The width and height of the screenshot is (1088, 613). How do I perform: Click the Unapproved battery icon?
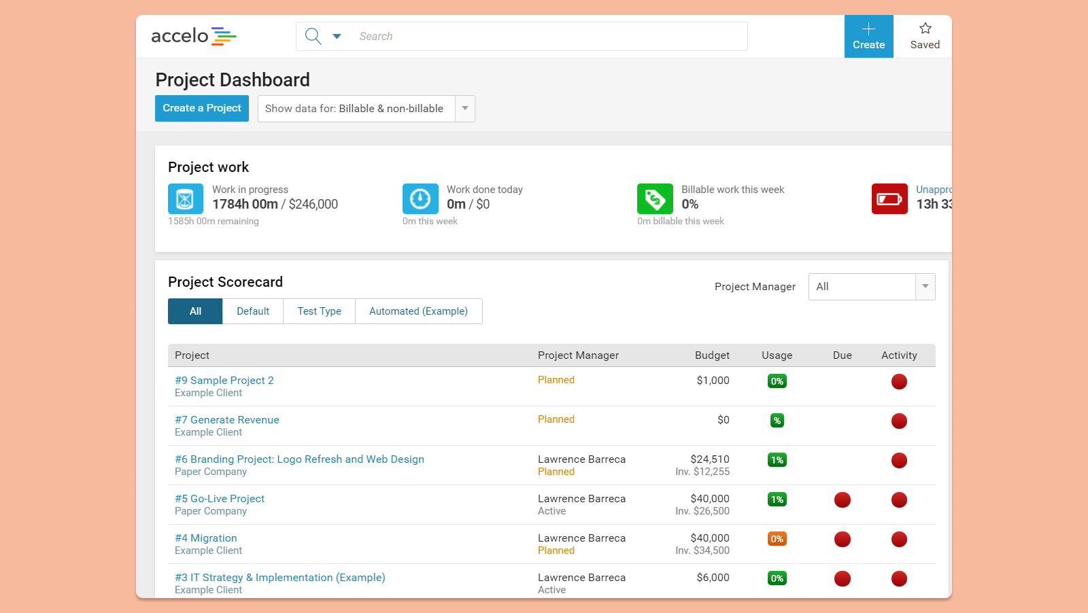tap(889, 198)
